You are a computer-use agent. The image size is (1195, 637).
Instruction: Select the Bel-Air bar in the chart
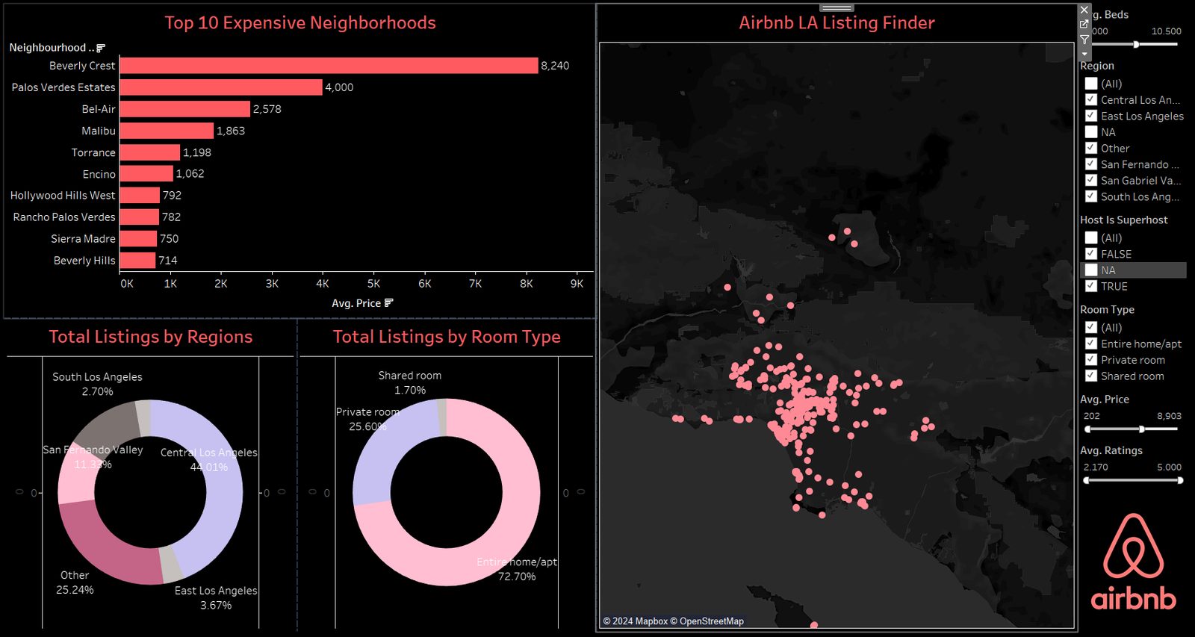tap(185, 109)
